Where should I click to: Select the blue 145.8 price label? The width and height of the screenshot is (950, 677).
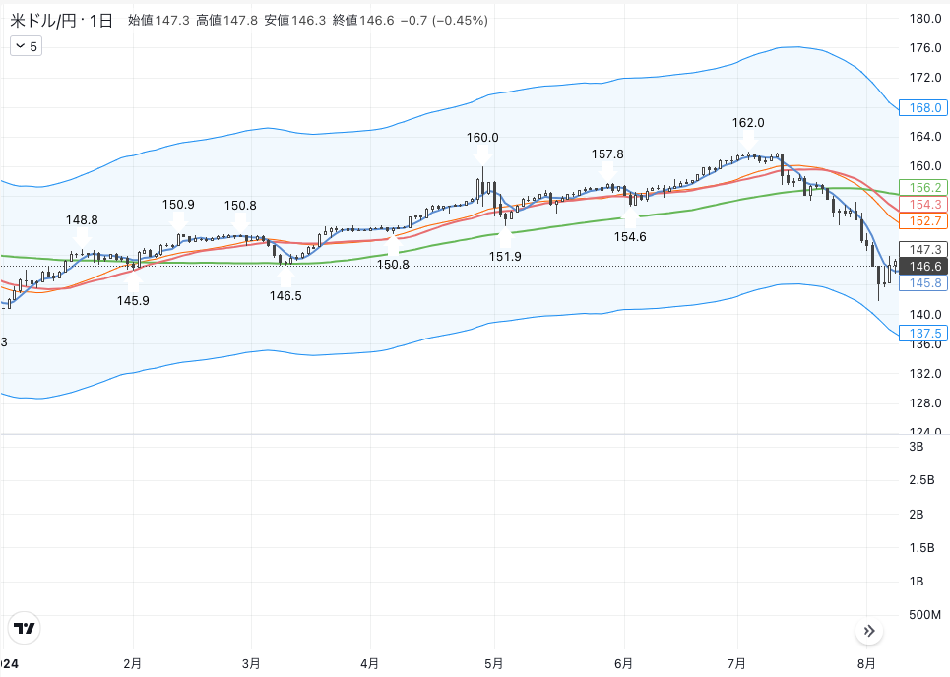924,283
